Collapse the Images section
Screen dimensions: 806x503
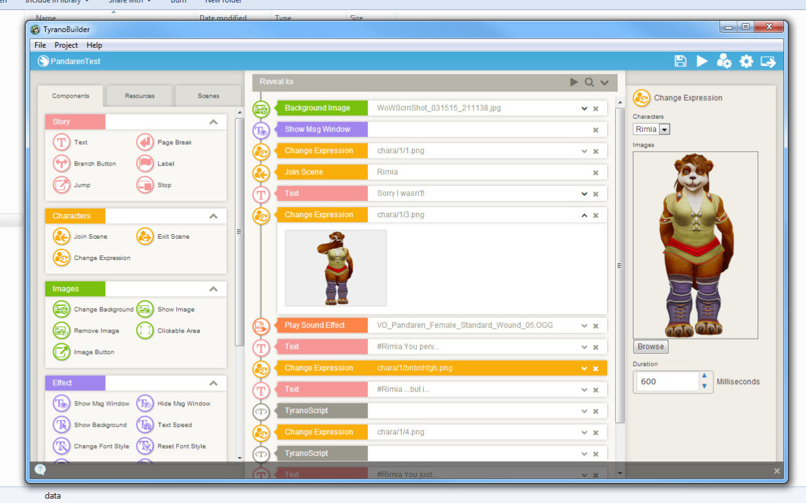(x=213, y=289)
